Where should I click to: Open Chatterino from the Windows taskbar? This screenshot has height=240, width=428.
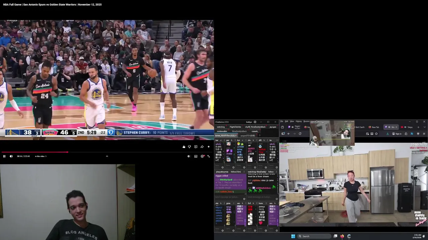click(x=349, y=236)
